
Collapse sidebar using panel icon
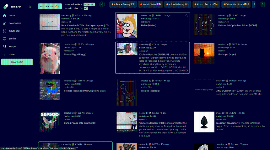coord(30,7)
